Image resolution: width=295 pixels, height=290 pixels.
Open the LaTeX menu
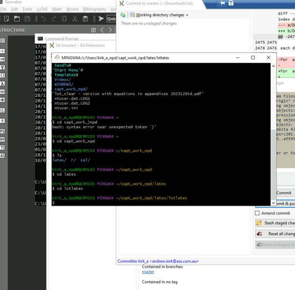(x=41, y=9)
